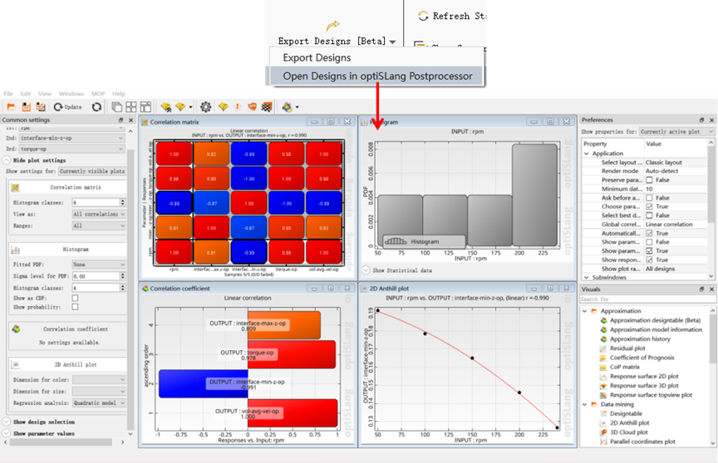Collapse the Approximation tree in Visuals
718x463 pixels.
click(x=585, y=311)
